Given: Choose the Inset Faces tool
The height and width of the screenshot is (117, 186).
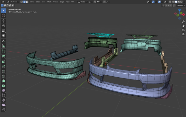Looking at the screenshot, I should [4, 62].
